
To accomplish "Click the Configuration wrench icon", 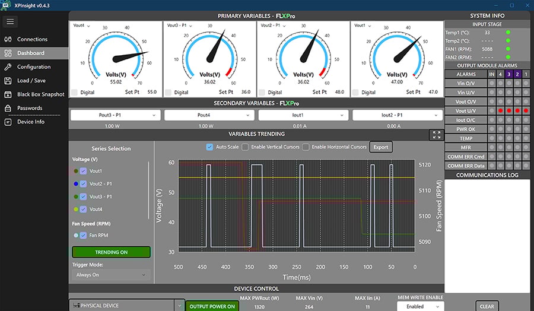I will 8,67.
